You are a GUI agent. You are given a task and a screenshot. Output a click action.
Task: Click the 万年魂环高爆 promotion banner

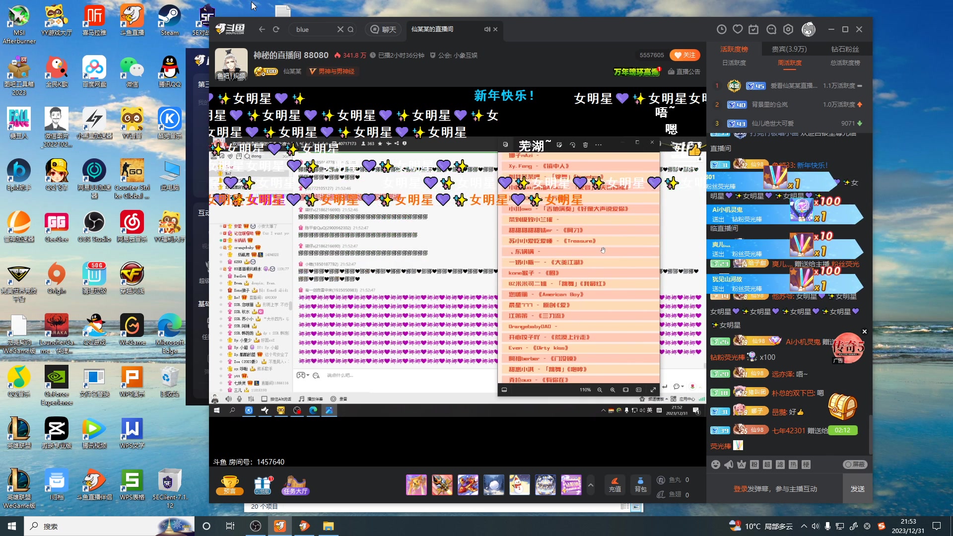point(637,71)
